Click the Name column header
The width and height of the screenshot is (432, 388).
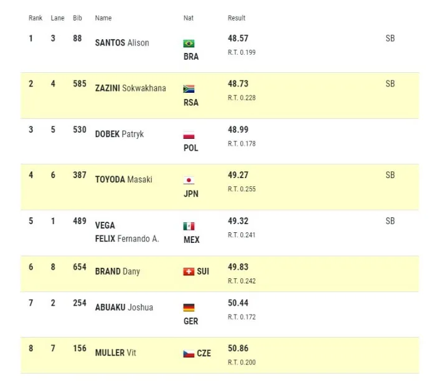[103, 18]
